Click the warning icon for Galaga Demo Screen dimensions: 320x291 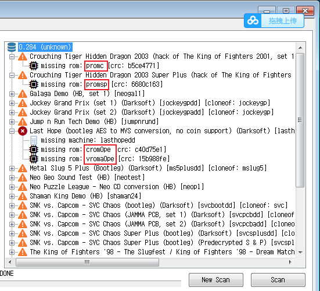23,94
